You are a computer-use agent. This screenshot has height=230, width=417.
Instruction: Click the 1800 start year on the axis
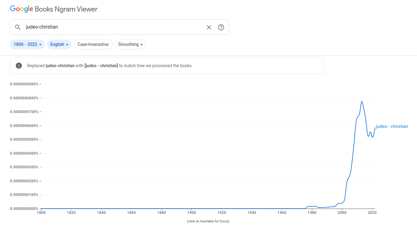pos(41,213)
